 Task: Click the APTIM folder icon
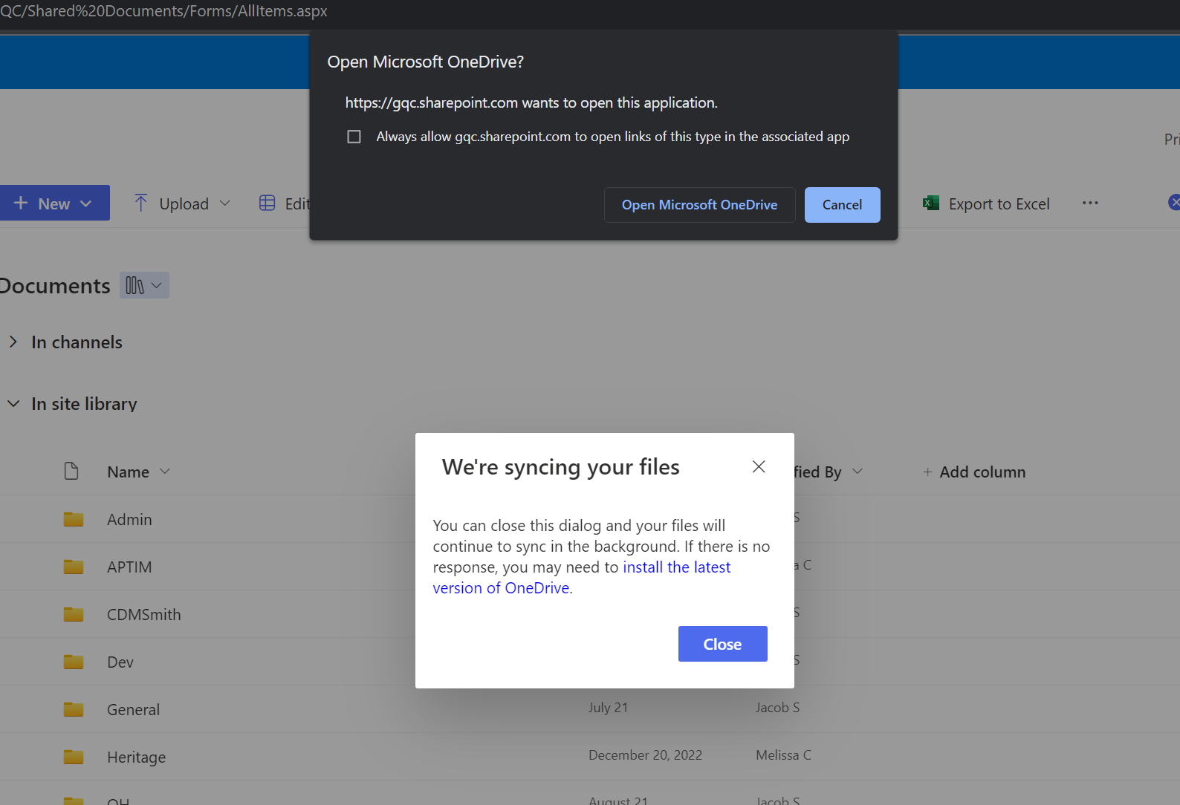[x=74, y=566]
